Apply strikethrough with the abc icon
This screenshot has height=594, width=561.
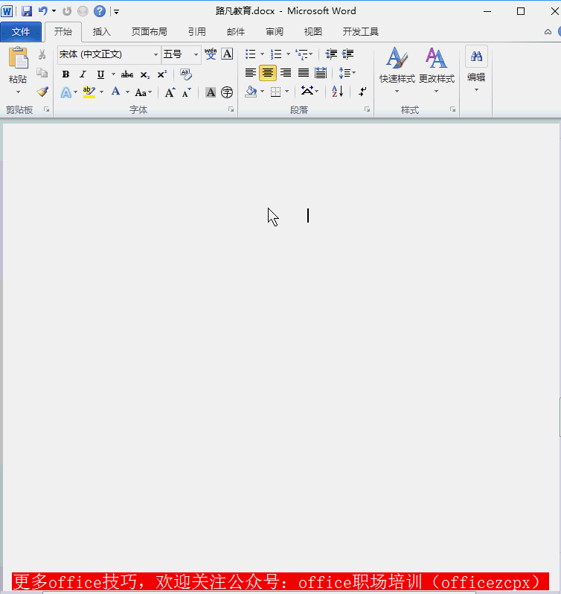tap(127, 74)
